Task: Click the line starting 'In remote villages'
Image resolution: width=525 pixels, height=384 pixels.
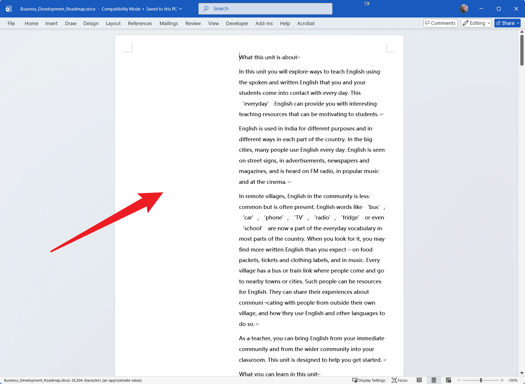Action: click(x=304, y=196)
